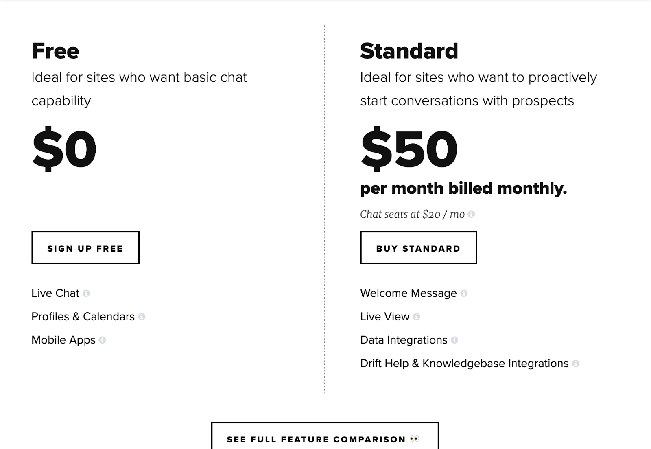Click the Sign Up Free button
The height and width of the screenshot is (449, 651).
[x=85, y=247]
